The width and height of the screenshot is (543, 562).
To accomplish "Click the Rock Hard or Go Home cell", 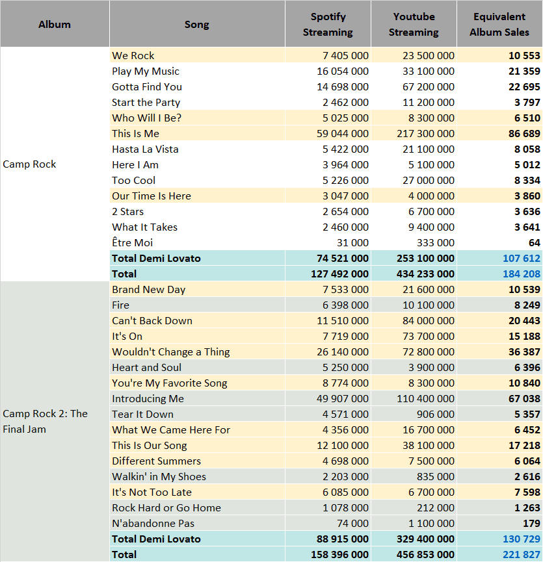I will 197,507.
